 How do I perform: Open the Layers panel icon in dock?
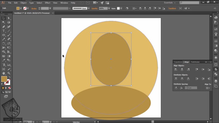pyautogui.click(x=216, y=81)
